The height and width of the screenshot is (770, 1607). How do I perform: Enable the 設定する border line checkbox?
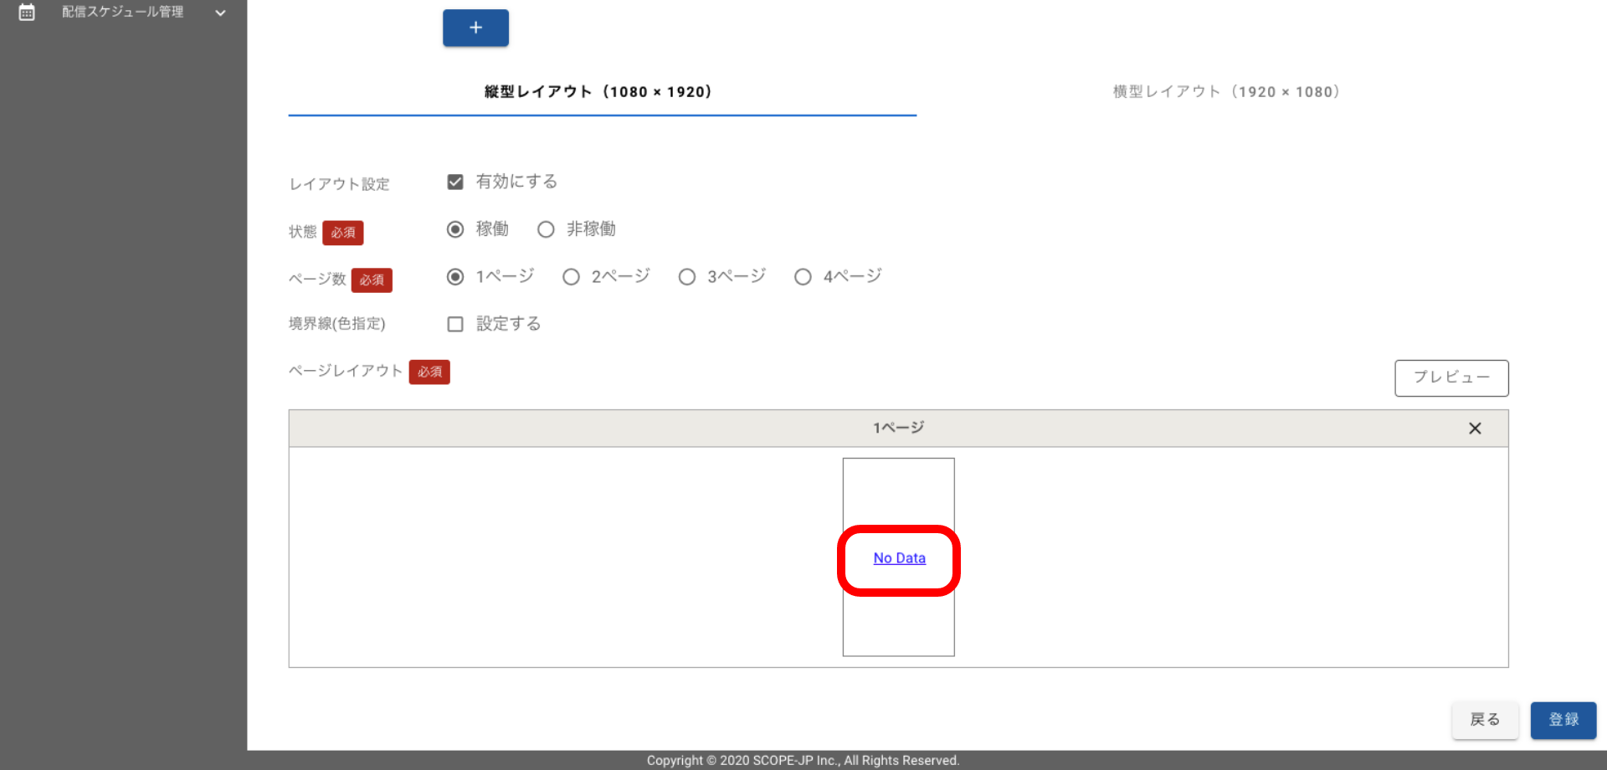tap(455, 324)
